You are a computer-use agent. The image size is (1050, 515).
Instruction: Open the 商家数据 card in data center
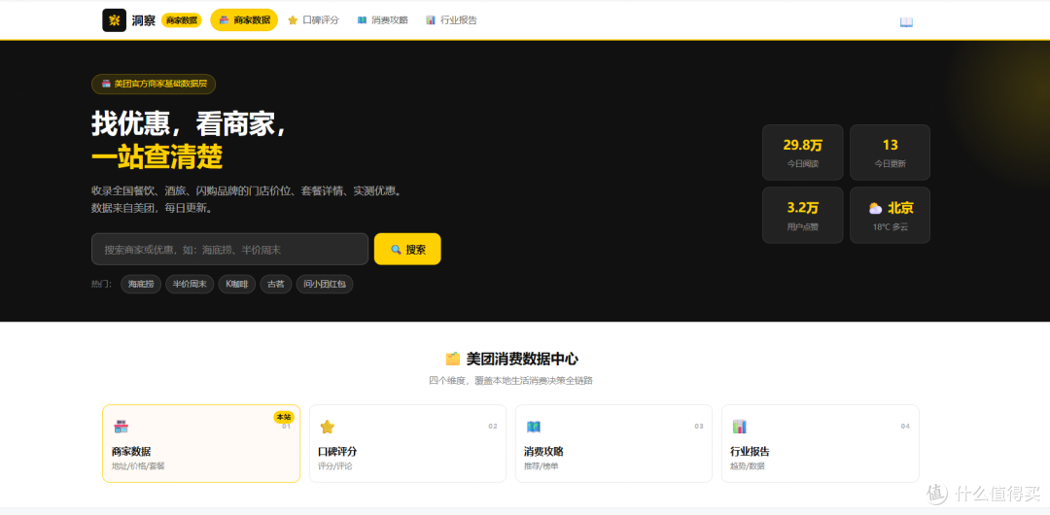tap(201, 443)
